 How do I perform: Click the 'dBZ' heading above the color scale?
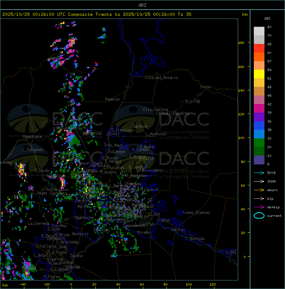point(267,19)
